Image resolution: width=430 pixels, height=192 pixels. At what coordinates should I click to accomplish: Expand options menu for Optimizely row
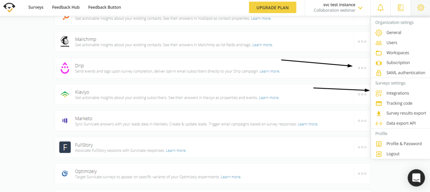pos(362,174)
